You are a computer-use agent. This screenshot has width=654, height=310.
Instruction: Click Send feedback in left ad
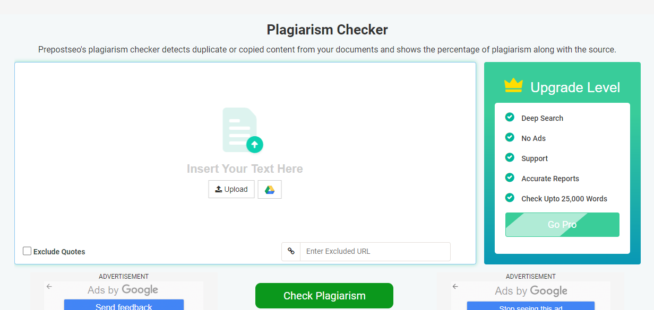coord(124,306)
